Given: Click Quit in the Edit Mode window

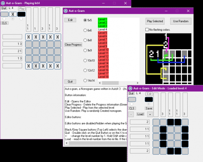Looking at the screenshot, I should [131, 93].
